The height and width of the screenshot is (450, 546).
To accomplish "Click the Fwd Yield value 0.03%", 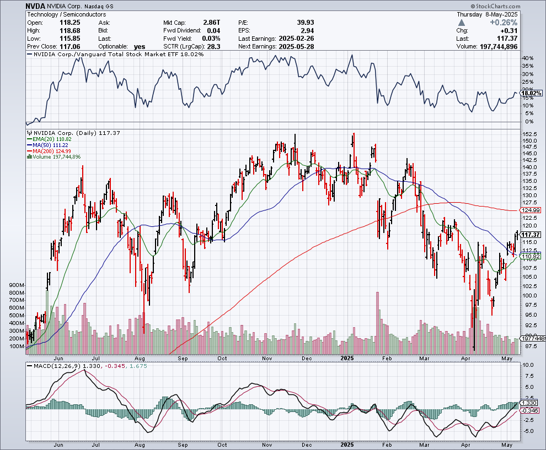I will pos(211,39).
